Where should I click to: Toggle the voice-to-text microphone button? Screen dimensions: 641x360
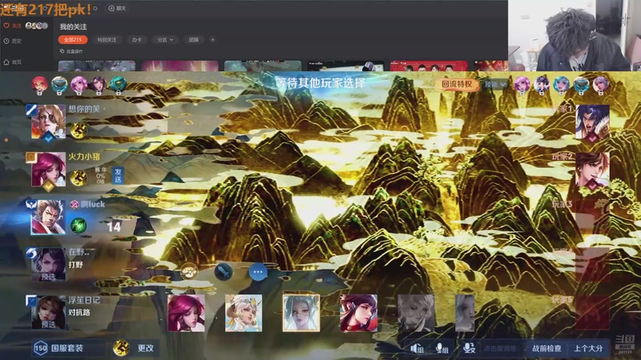[x=470, y=348]
